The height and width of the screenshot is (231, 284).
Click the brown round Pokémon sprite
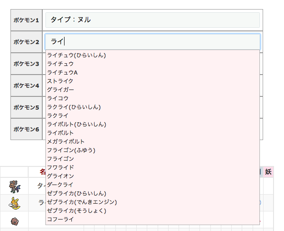pos(15,221)
